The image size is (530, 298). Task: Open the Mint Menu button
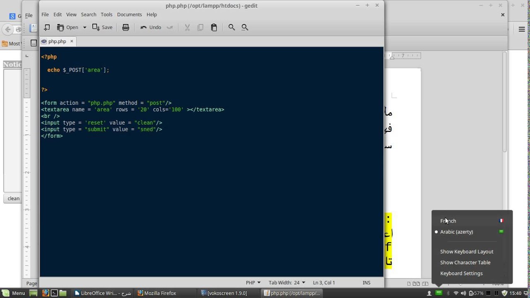[14, 293]
